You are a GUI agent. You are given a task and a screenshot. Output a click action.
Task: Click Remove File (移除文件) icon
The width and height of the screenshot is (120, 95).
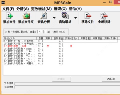88,16
